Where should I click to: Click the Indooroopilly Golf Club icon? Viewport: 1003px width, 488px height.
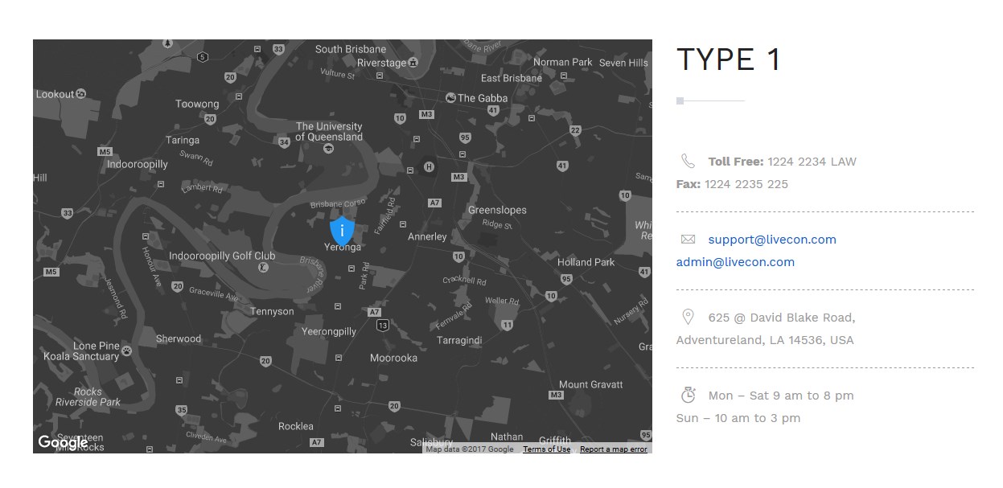[x=263, y=267]
